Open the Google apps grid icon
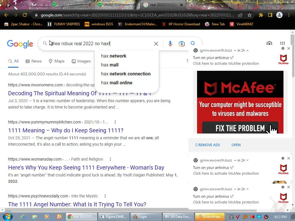Viewport: 295px width, 221px height. coord(283,43)
